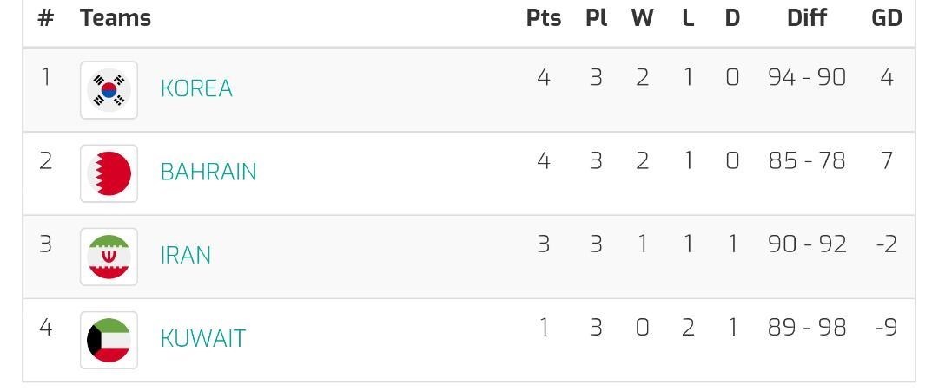Click the L column header
This screenshot has height=391, width=932.
click(688, 18)
